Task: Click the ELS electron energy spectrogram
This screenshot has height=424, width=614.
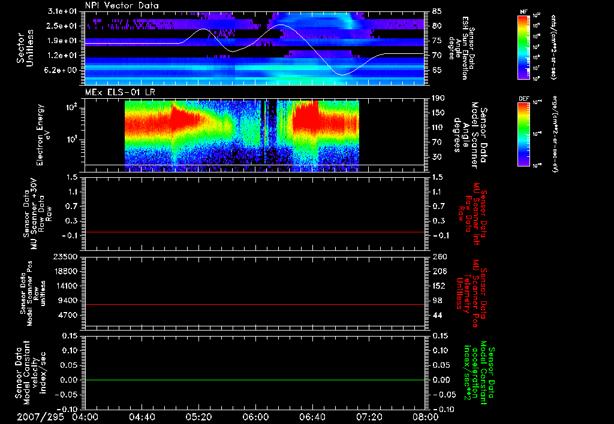Action: [242, 136]
